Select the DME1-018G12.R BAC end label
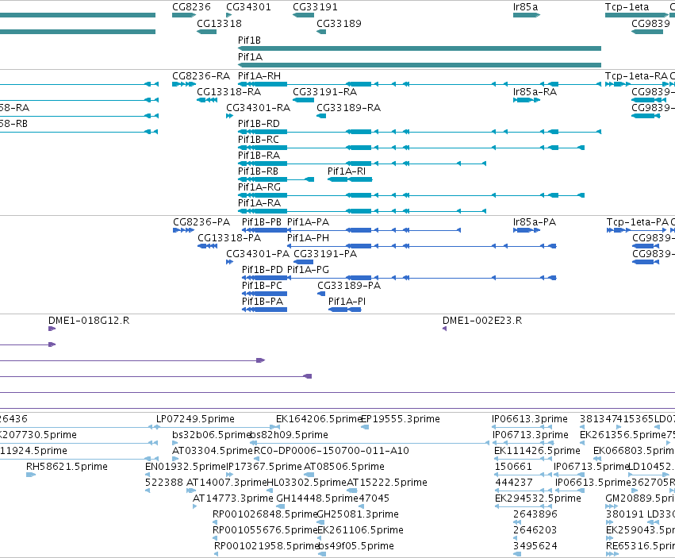 [x=89, y=321]
